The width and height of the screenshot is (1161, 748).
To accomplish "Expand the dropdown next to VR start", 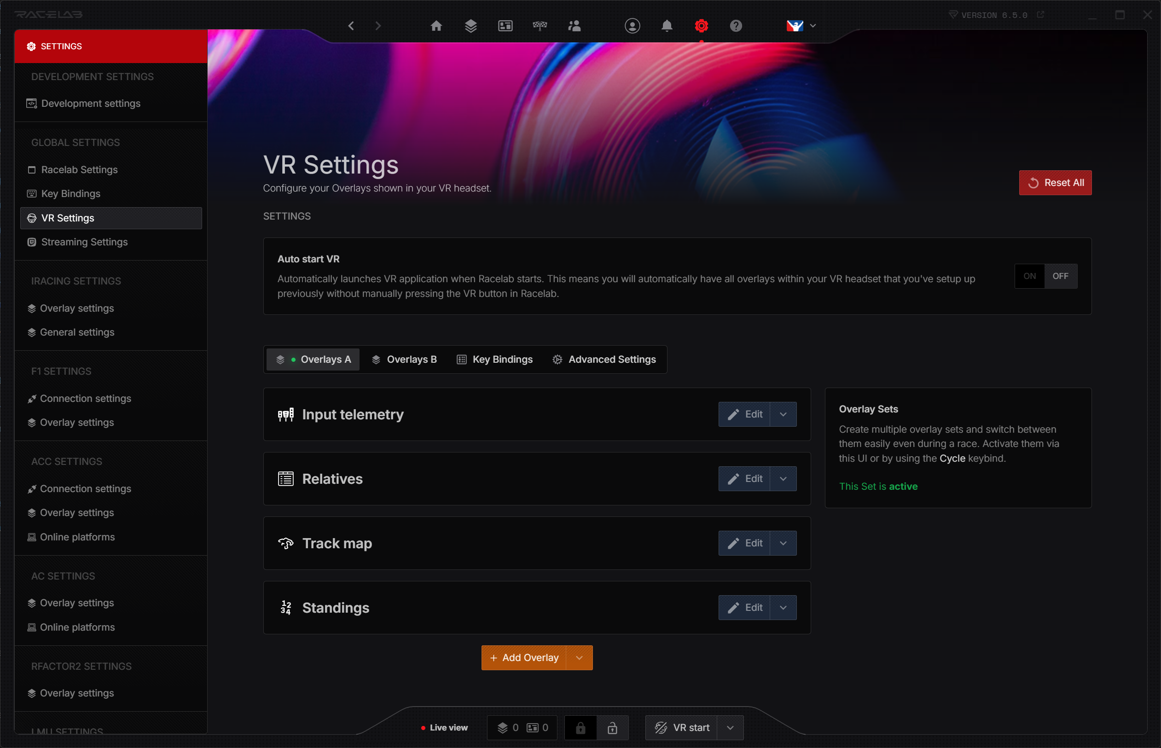I will 730,728.
